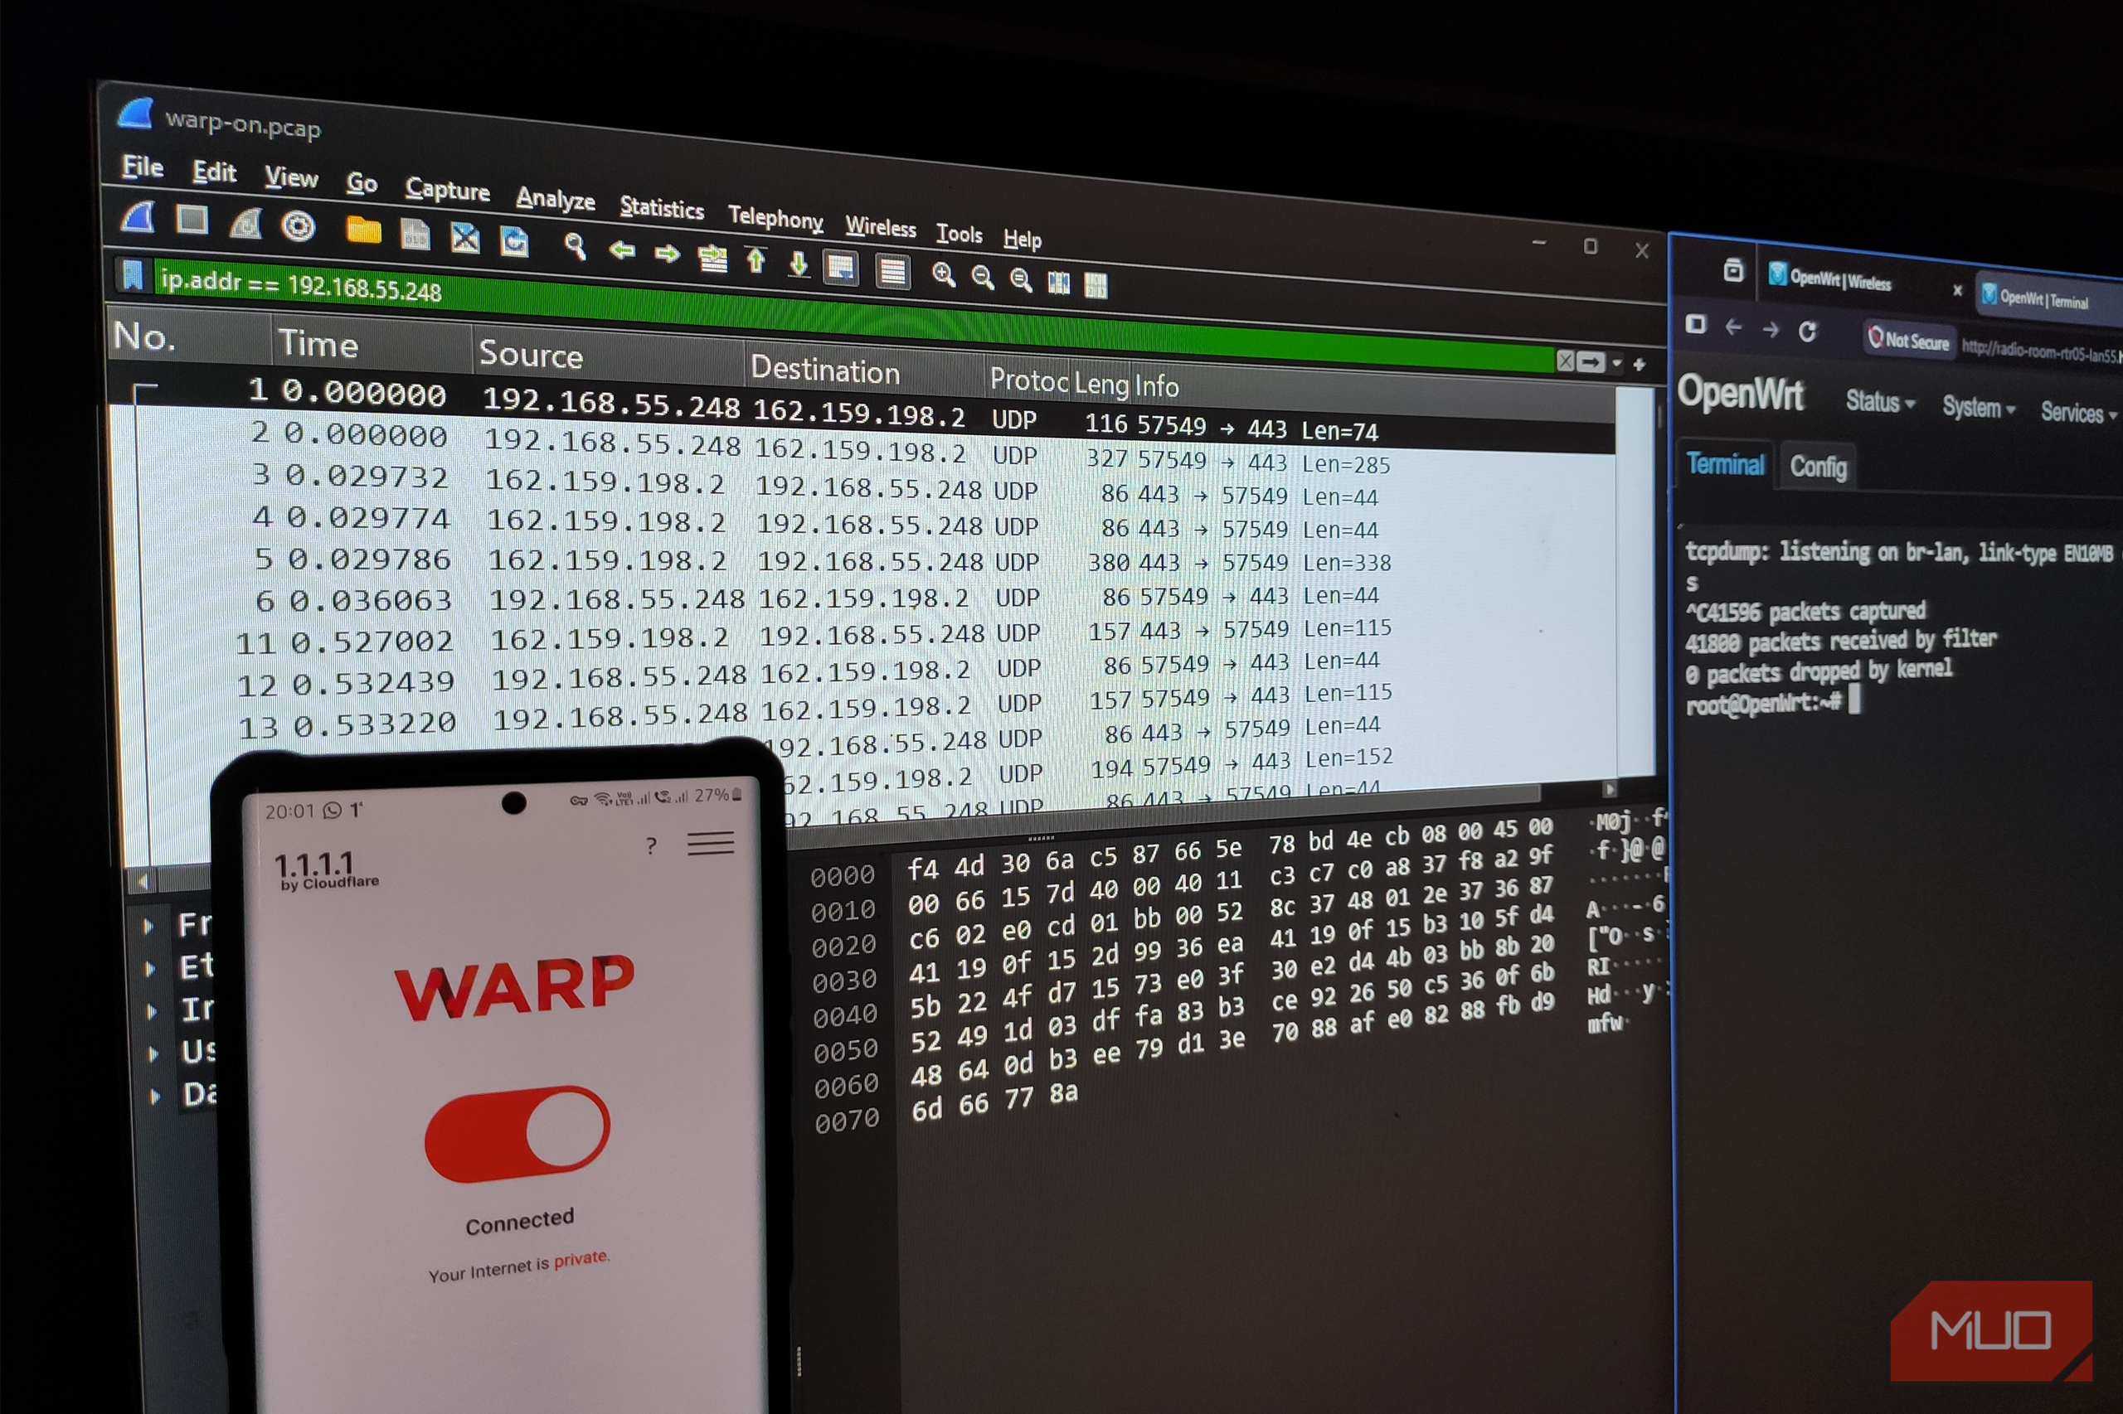Screen dimensions: 2123x1414
Task: Open the Statistics menu
Action: tap(661, 207)
